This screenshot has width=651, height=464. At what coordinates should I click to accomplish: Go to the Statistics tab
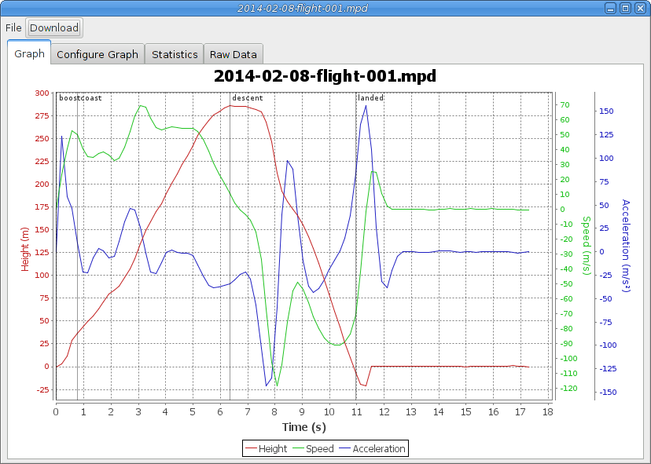click(175, 54)
